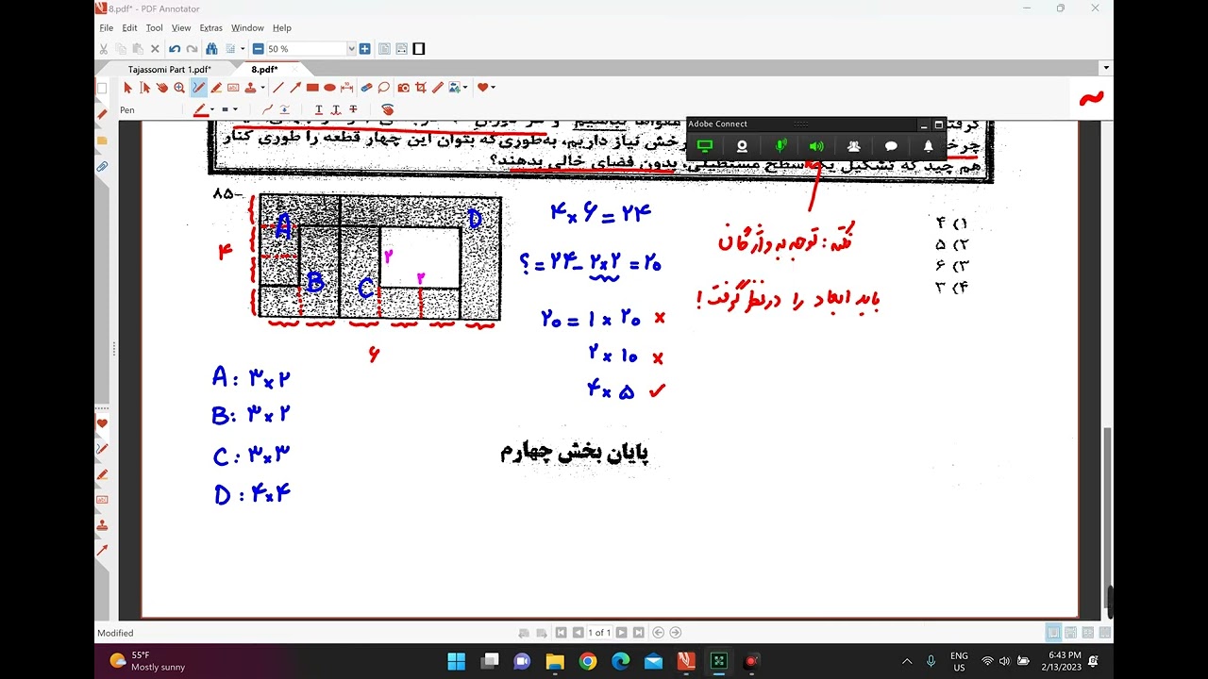Delete selection with the X icon
This screenshot has width=1208, height=679.
[155, 49]
